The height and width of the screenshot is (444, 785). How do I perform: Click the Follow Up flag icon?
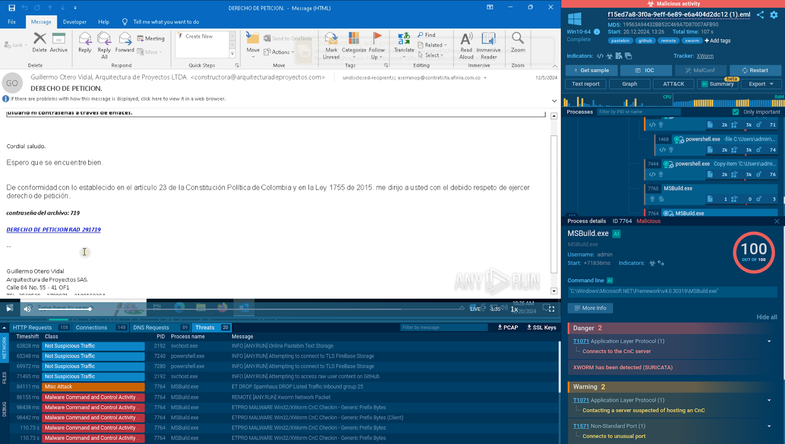point(377,38)
